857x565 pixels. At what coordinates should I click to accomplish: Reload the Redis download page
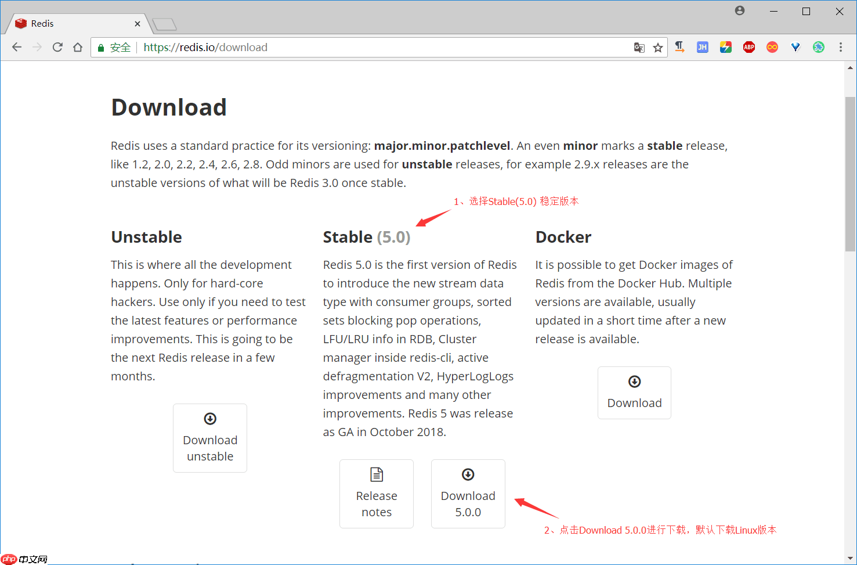click(x=57, y=47)
